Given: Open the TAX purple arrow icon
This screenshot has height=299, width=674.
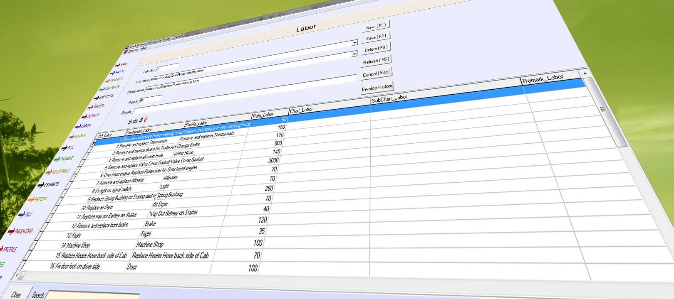Looking at the screenshot, I should pos(21,215).
